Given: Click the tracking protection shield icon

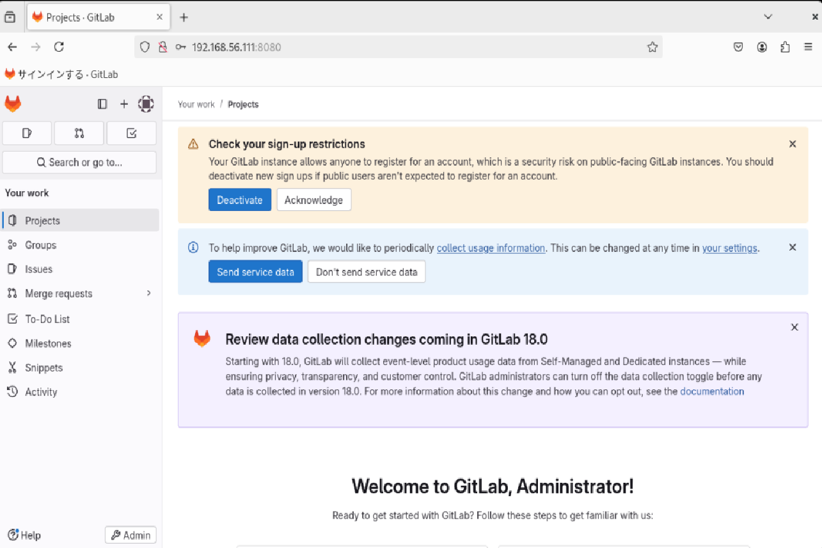Looking at the screenshot, I should point(145,47).
